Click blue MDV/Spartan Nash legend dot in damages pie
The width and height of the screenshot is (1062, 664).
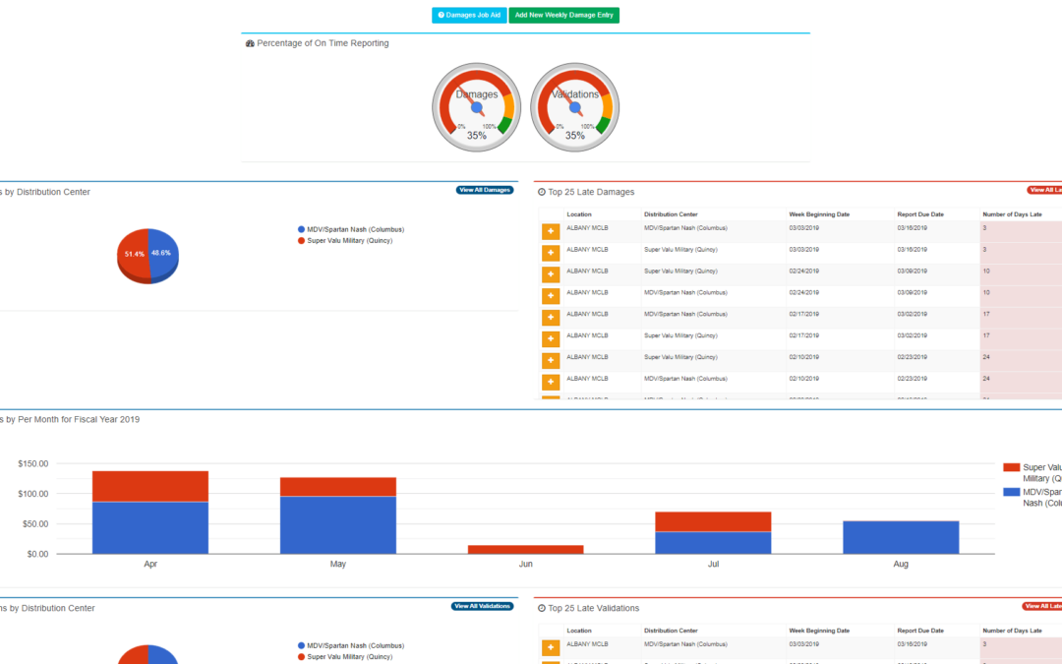[x=302, y=229]
